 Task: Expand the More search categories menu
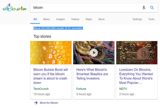(x=101, y=19)
